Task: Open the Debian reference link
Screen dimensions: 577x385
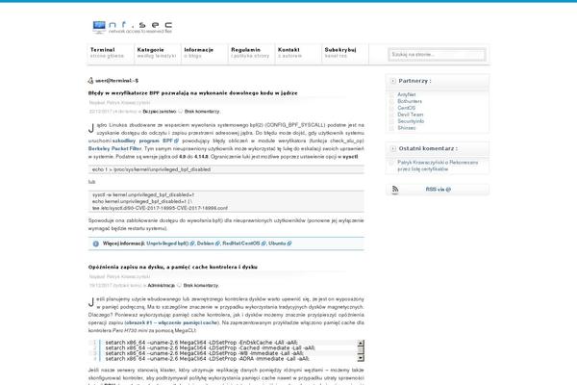Action: [208, 244]
